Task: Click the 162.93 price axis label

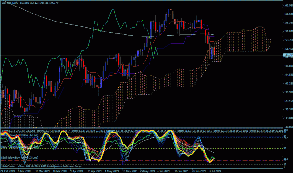Action: [x=288, y=5]
